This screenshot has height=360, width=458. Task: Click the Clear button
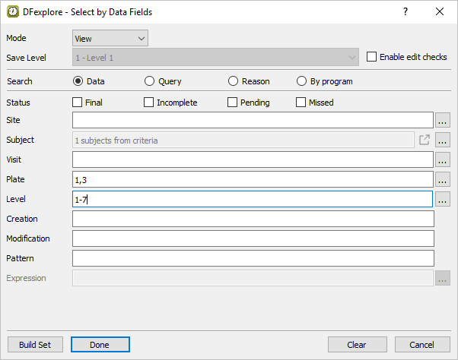357,345
